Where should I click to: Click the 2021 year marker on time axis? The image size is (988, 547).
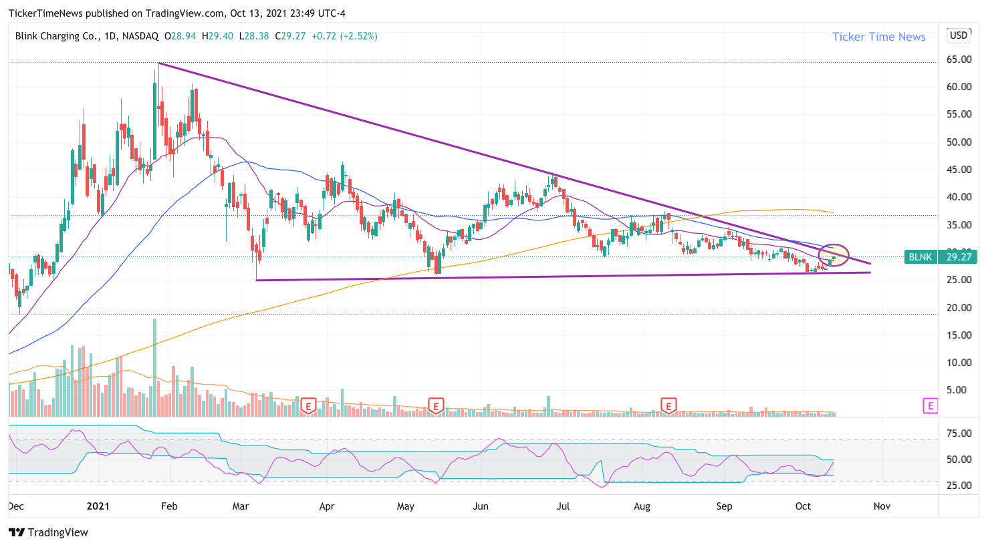(98, 506)
